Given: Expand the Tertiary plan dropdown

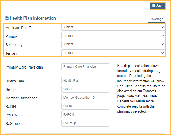Looking at the screenshot, I should click(x=113, y=53).
